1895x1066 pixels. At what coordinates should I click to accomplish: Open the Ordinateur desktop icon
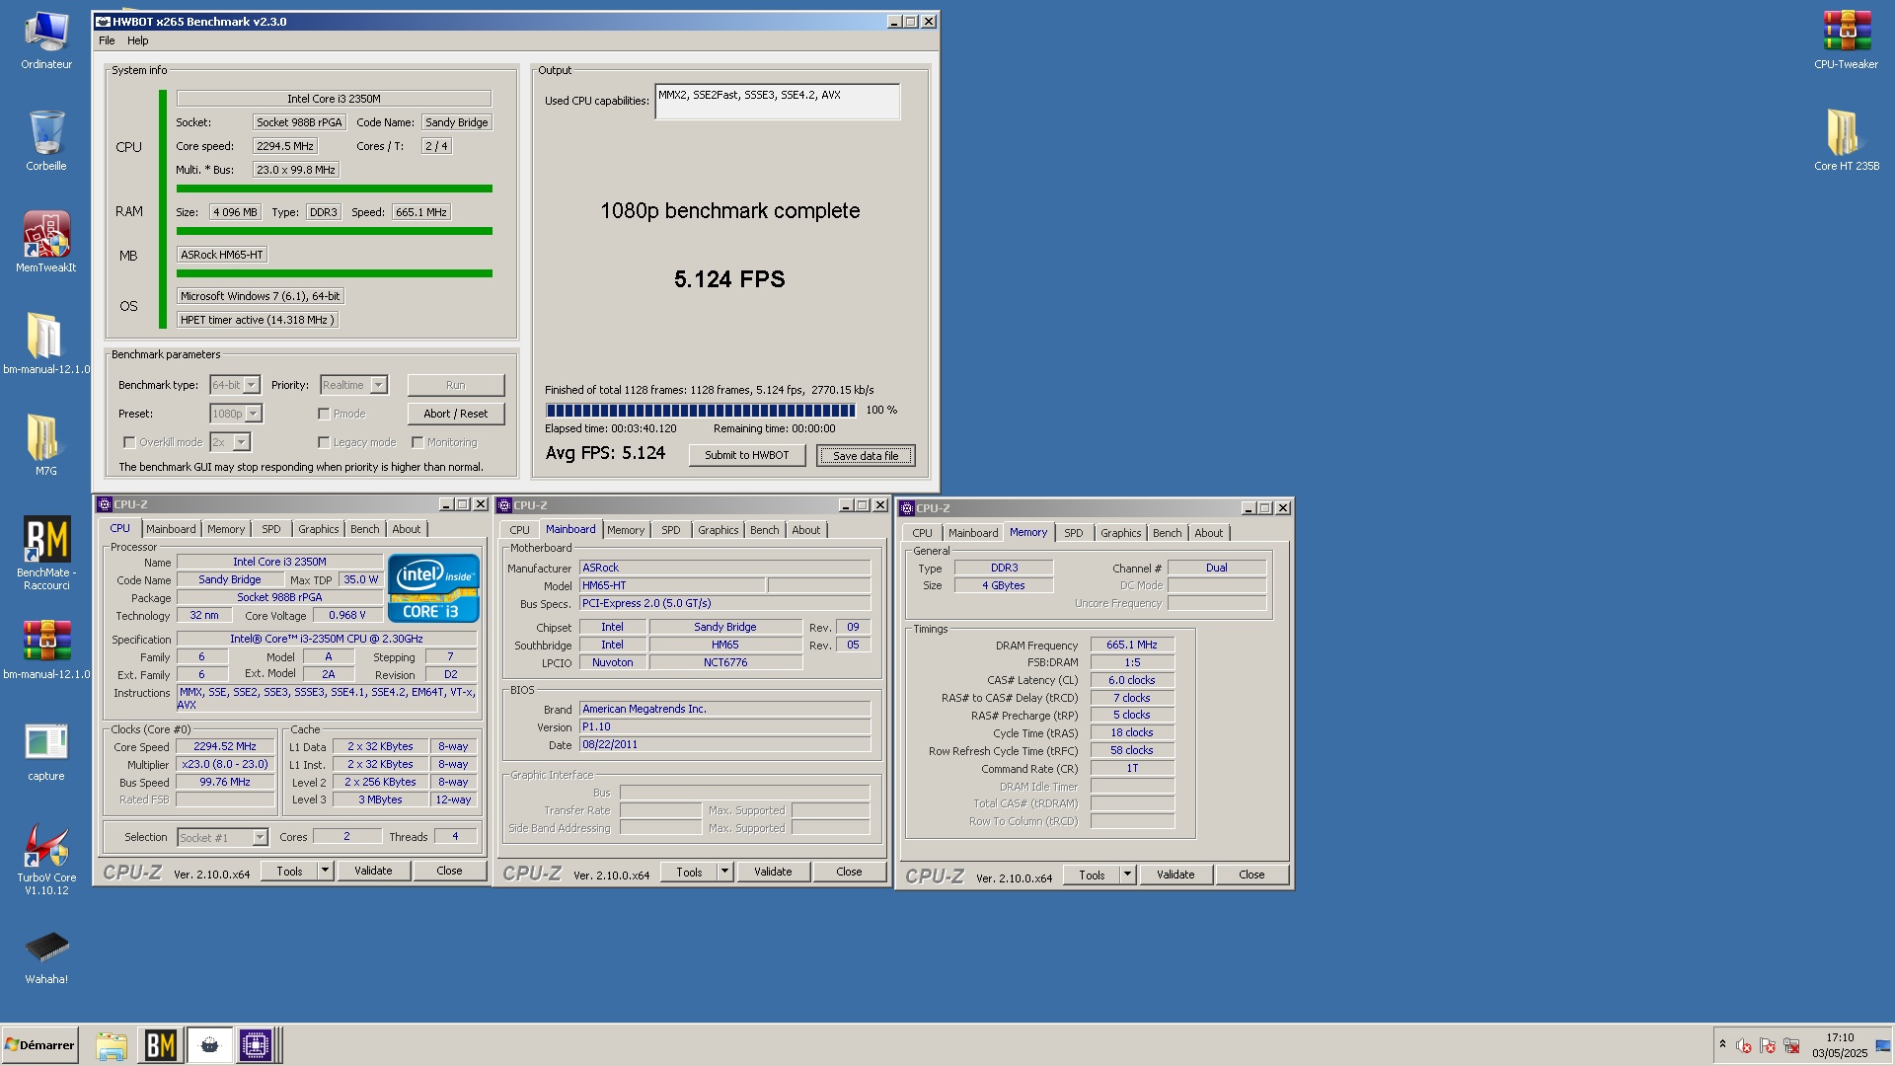coord(46,41)
